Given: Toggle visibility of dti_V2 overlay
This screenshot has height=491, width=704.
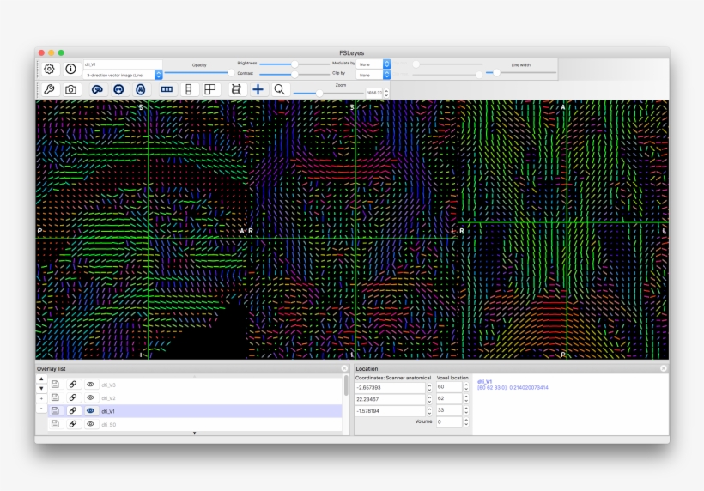Looking at the screenshot, I should coord(90,397).
